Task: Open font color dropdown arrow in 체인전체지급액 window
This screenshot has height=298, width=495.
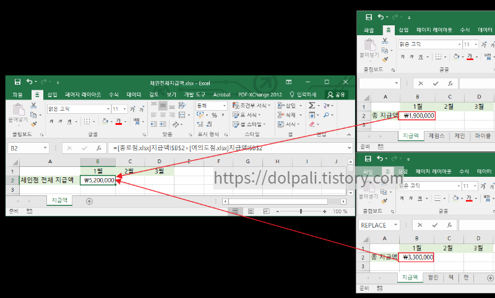Action: [x=126, y=122]
